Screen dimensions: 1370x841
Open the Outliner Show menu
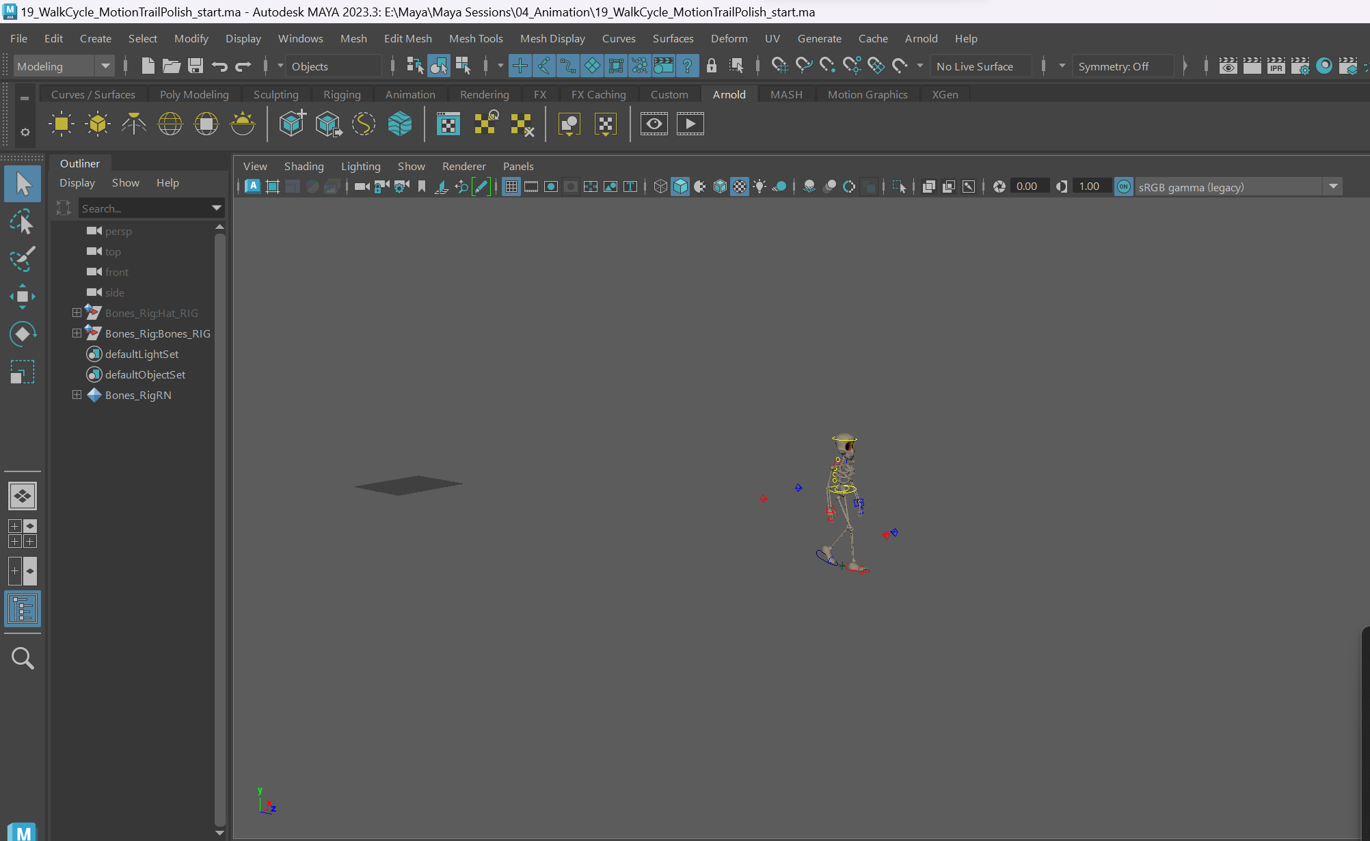(x=126, y=182)
